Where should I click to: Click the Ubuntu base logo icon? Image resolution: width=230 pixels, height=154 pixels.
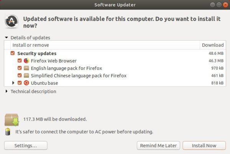coord(26,83)
